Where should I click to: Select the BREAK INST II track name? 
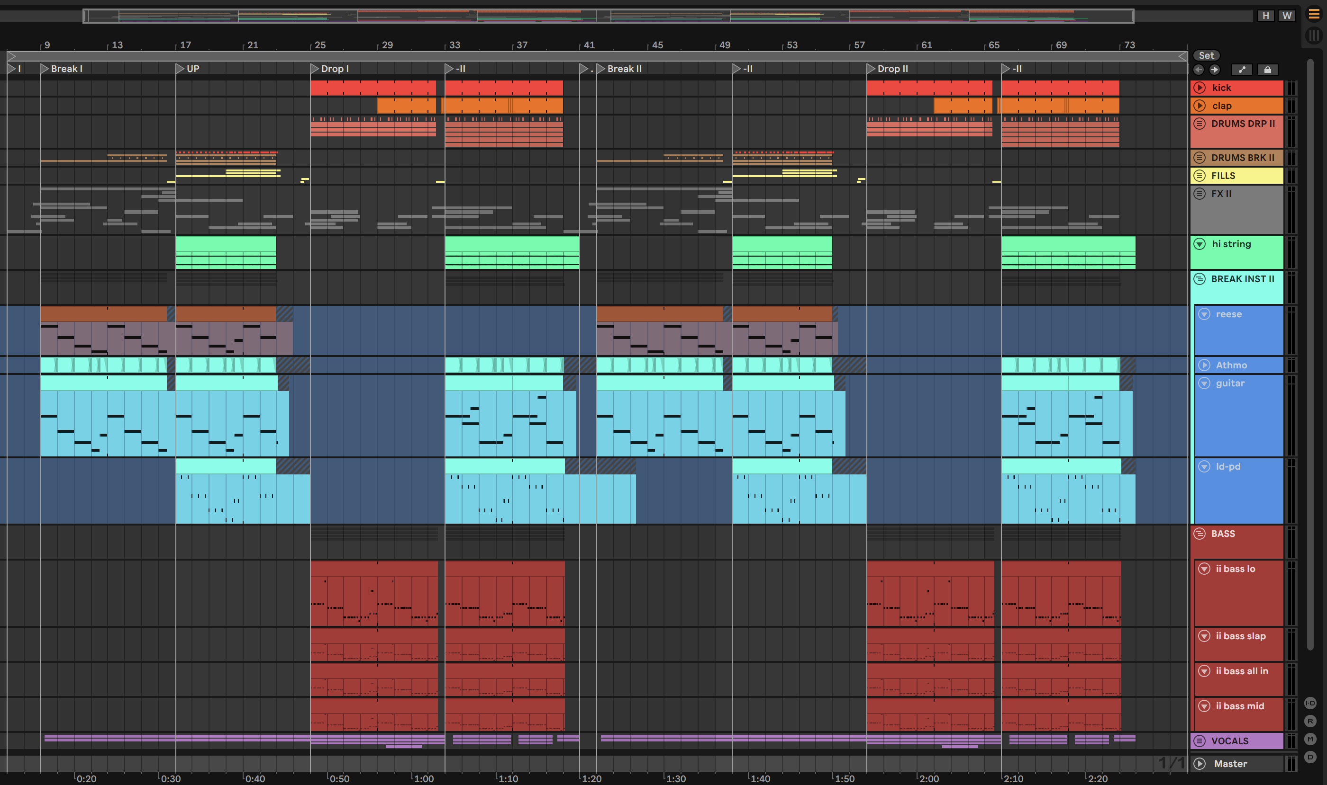tap(1243, 279)
